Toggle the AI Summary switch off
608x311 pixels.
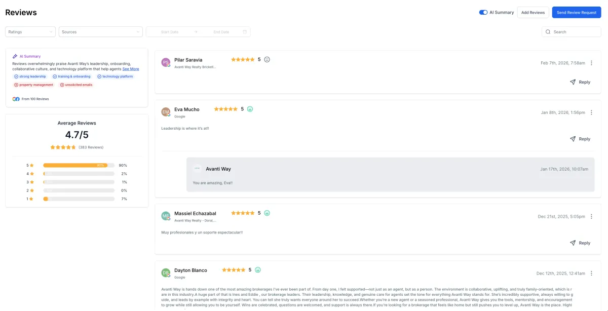pyautogui.click(x=483, y=12)
